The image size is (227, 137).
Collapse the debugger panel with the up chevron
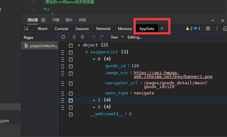[x=212, y=21]
